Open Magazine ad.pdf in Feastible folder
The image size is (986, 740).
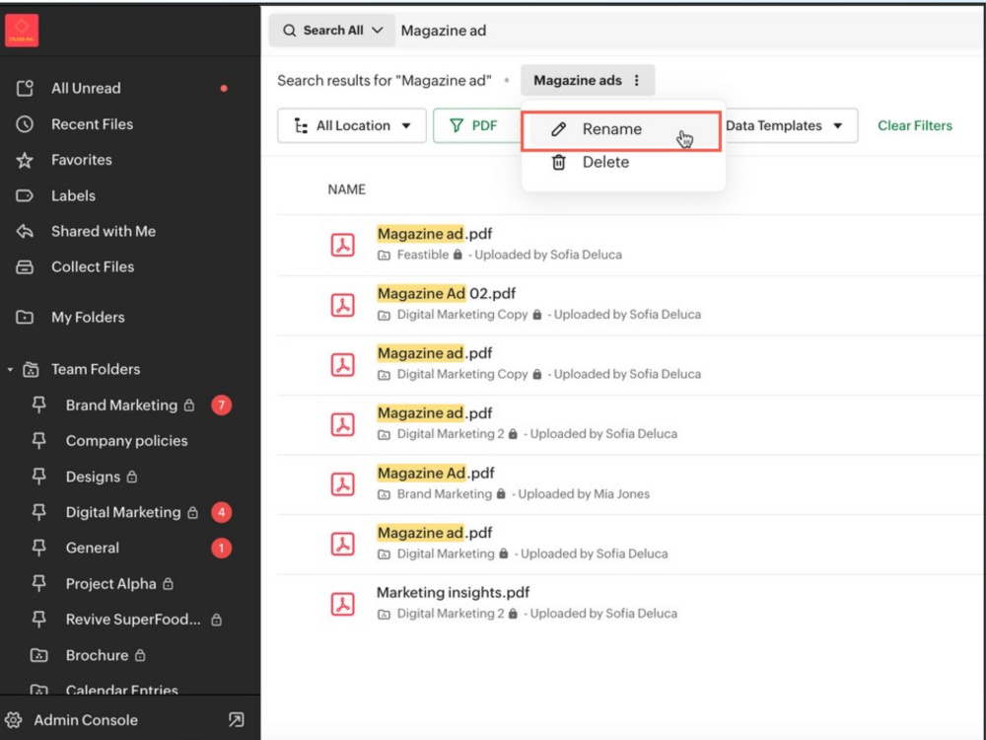[x=435, y=234]
